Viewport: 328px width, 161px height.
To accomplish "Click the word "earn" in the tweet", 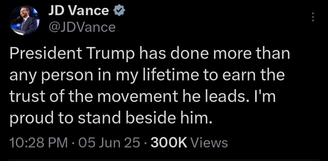I will click(239, 76).
